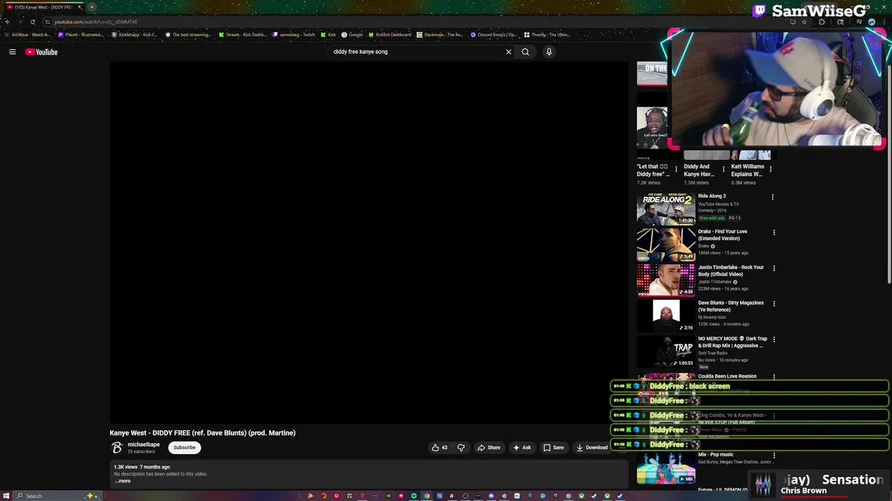Open the samwiiseg - Twitch bookmark
Screen dimensions: 892x501
(294, 35)
